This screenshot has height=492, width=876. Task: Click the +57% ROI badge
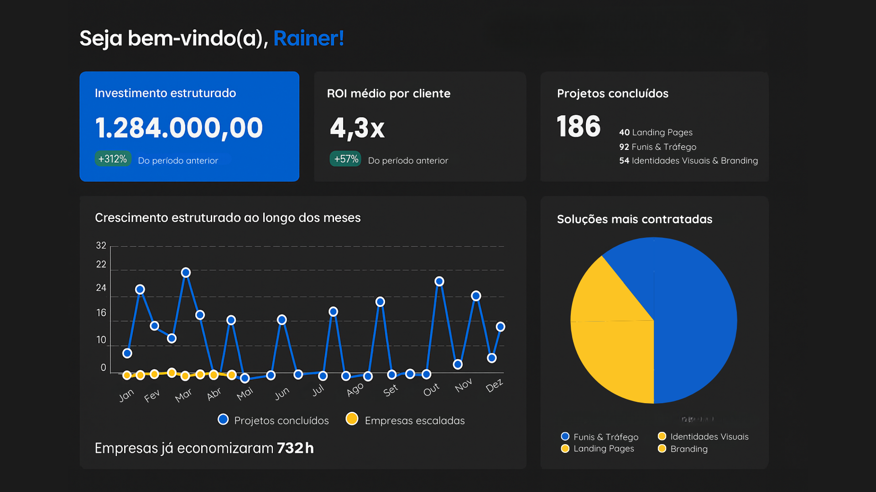[x=345, y=159]
